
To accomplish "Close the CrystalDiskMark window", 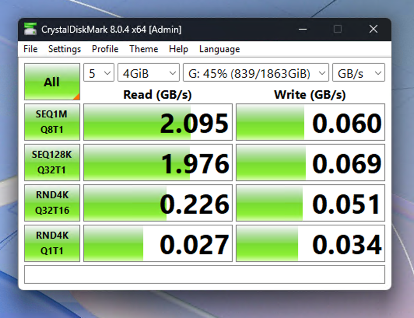I will coord(374,29).
